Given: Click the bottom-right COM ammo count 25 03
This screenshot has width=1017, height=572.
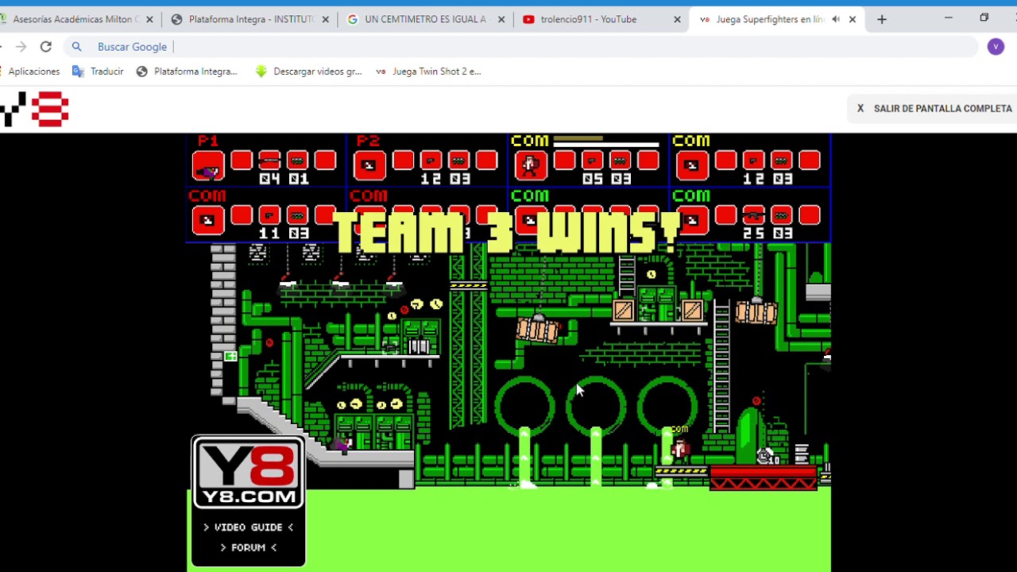Looking at the screenshot, I should coord(768,233).
